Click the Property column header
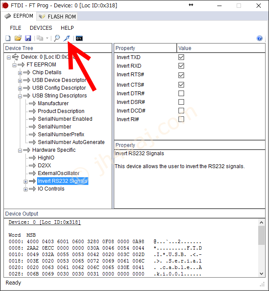Image resolution: width=269 pixels, height=291 pixels. tap(145, 48)
